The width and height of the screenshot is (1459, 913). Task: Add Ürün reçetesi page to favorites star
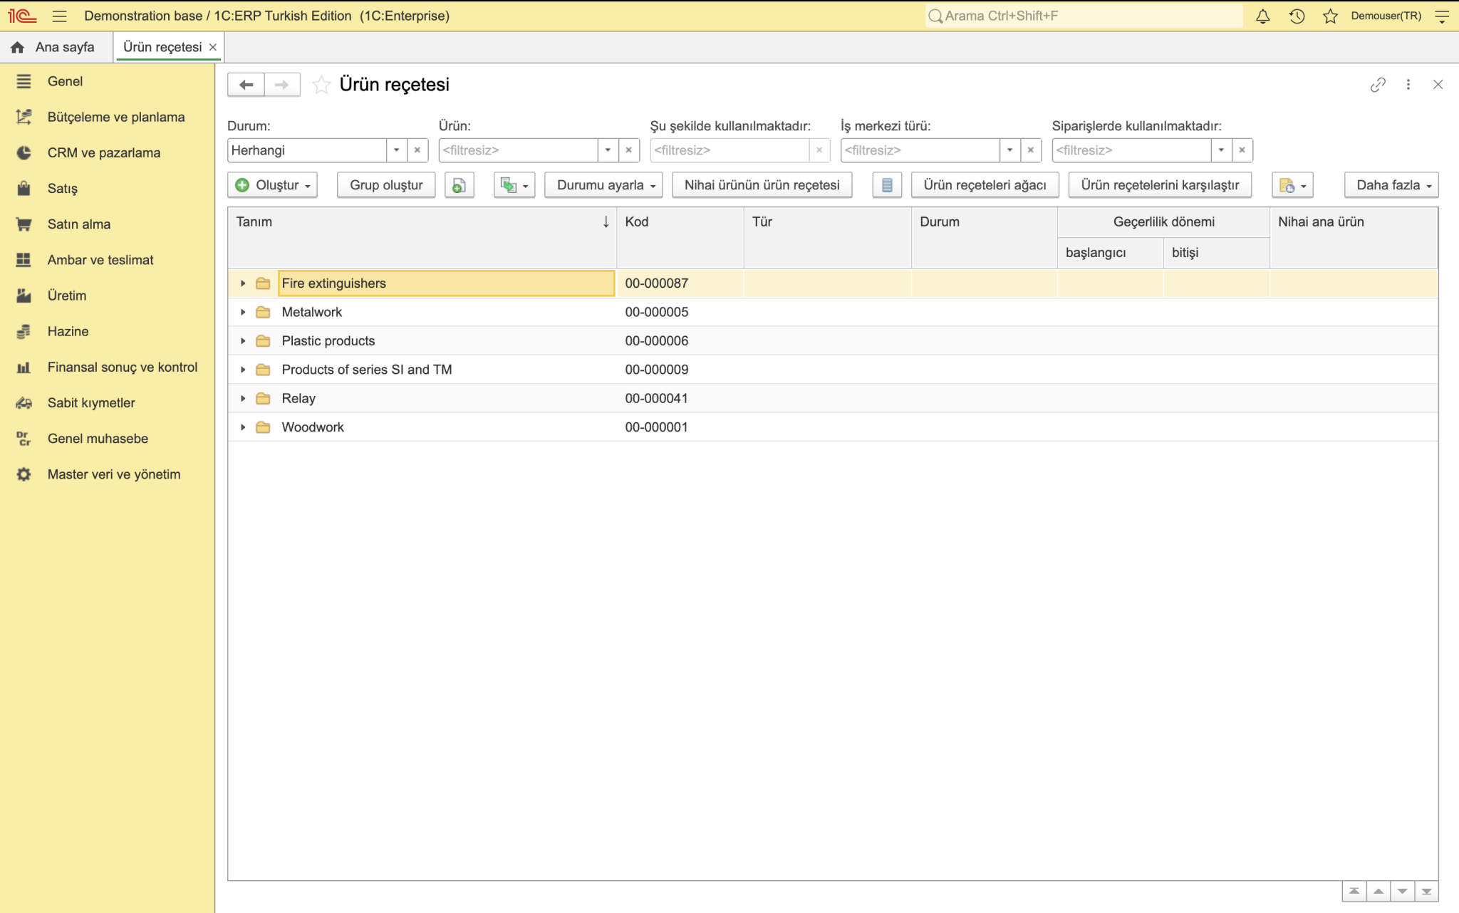tap(321, 85)
